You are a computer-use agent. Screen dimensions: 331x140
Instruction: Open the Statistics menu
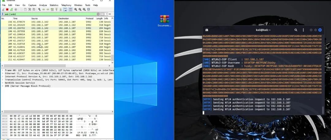click(x=54, y=5)
